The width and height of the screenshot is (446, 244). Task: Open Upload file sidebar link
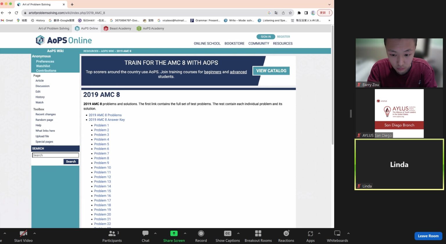(42, 136)
